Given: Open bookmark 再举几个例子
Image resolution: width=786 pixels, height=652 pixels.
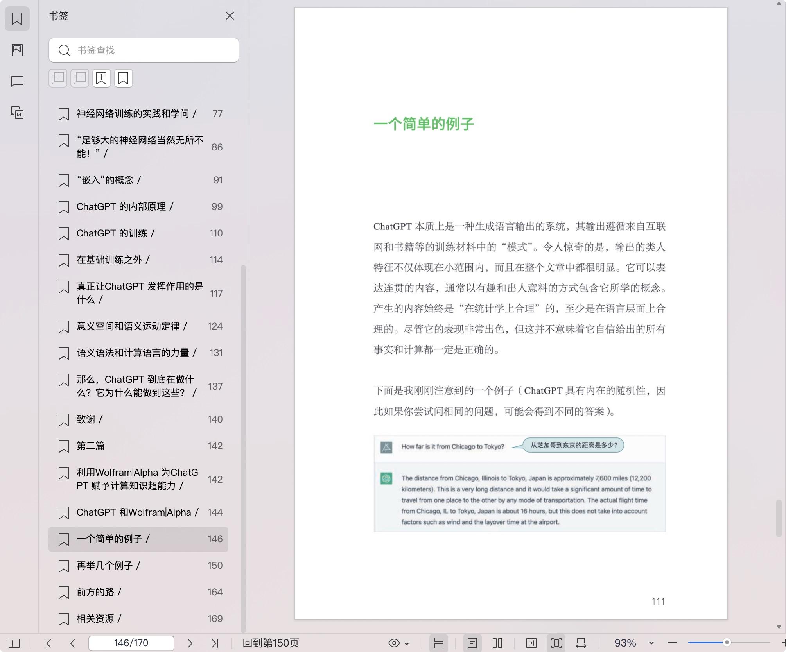Looking at the screenshot, I should tap(138, 566).
